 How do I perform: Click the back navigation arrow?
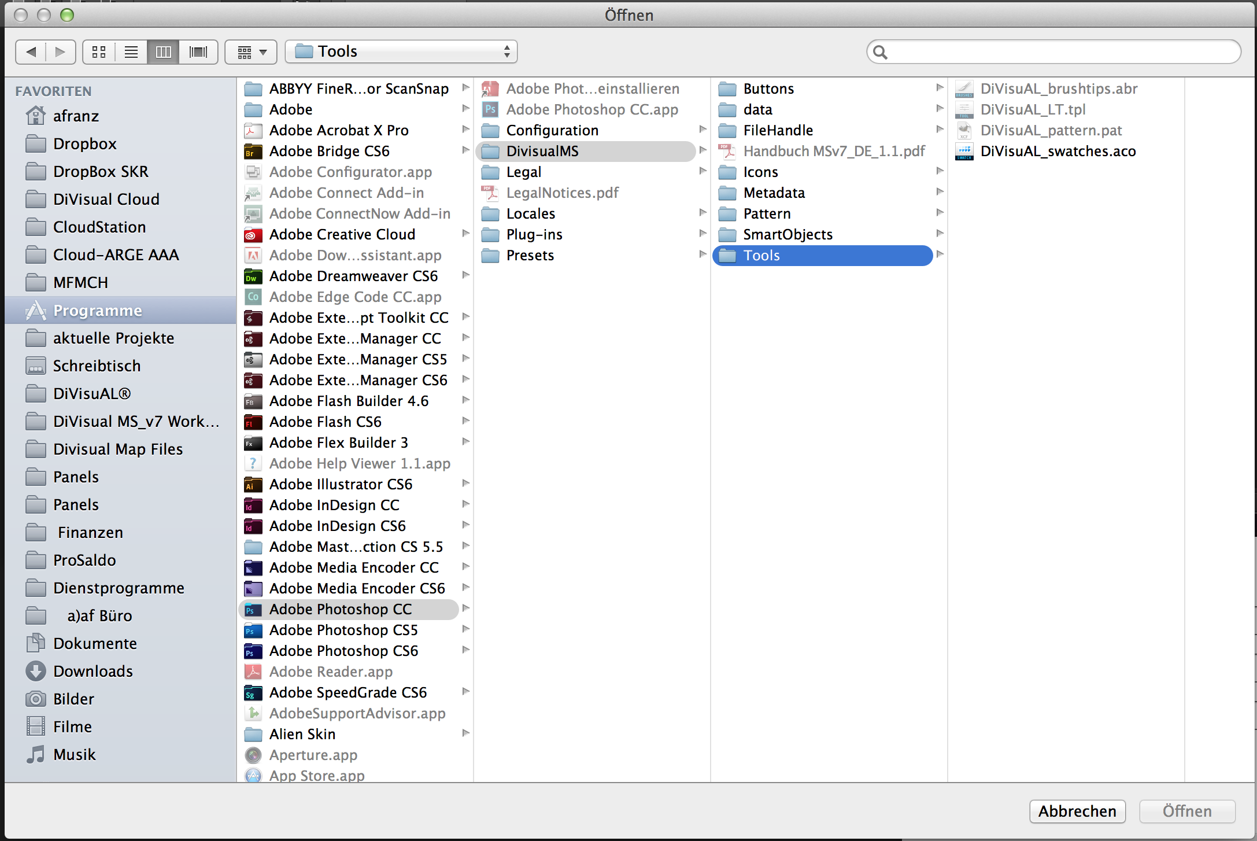(31, 52)
